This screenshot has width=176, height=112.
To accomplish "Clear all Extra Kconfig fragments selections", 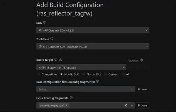I will click(126, 105).
